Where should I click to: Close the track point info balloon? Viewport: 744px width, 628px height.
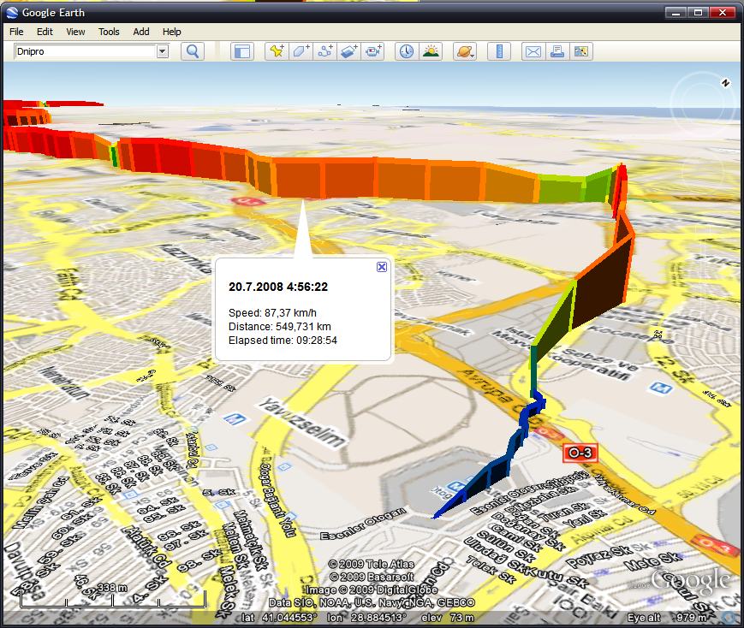click(382, 267)
